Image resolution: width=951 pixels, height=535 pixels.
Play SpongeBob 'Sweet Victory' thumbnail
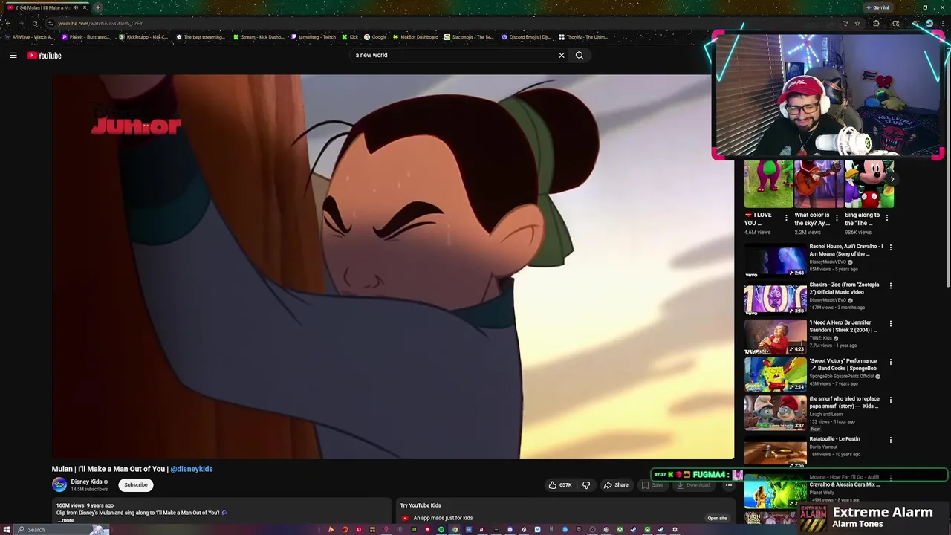(x=775, y=375)
